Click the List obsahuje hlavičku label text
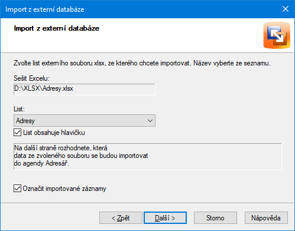 (54, 133)
